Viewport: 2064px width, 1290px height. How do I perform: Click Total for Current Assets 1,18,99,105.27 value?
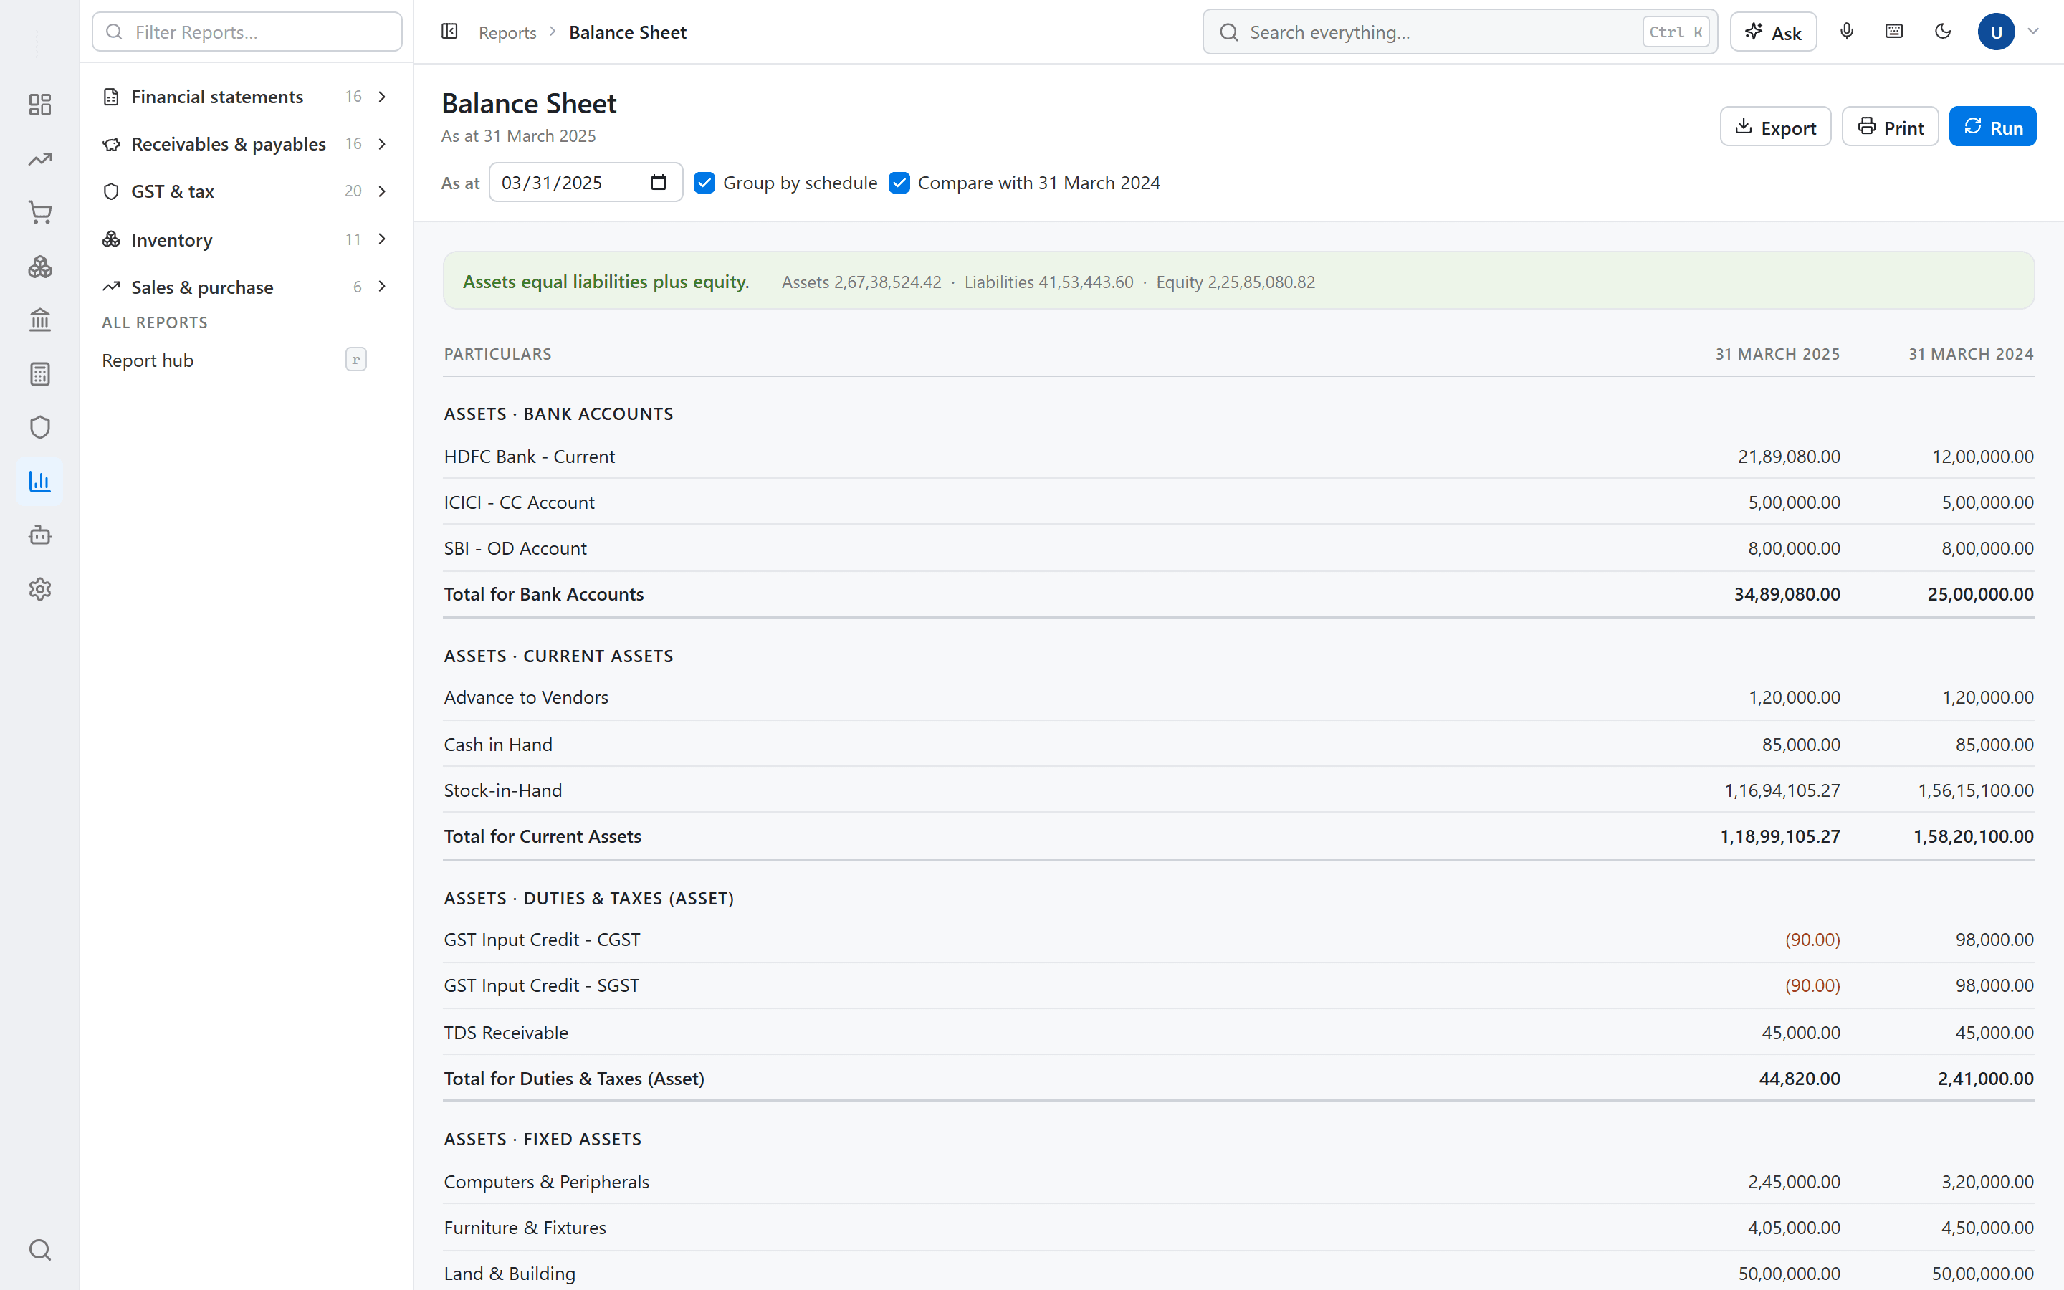[1780, 837]
